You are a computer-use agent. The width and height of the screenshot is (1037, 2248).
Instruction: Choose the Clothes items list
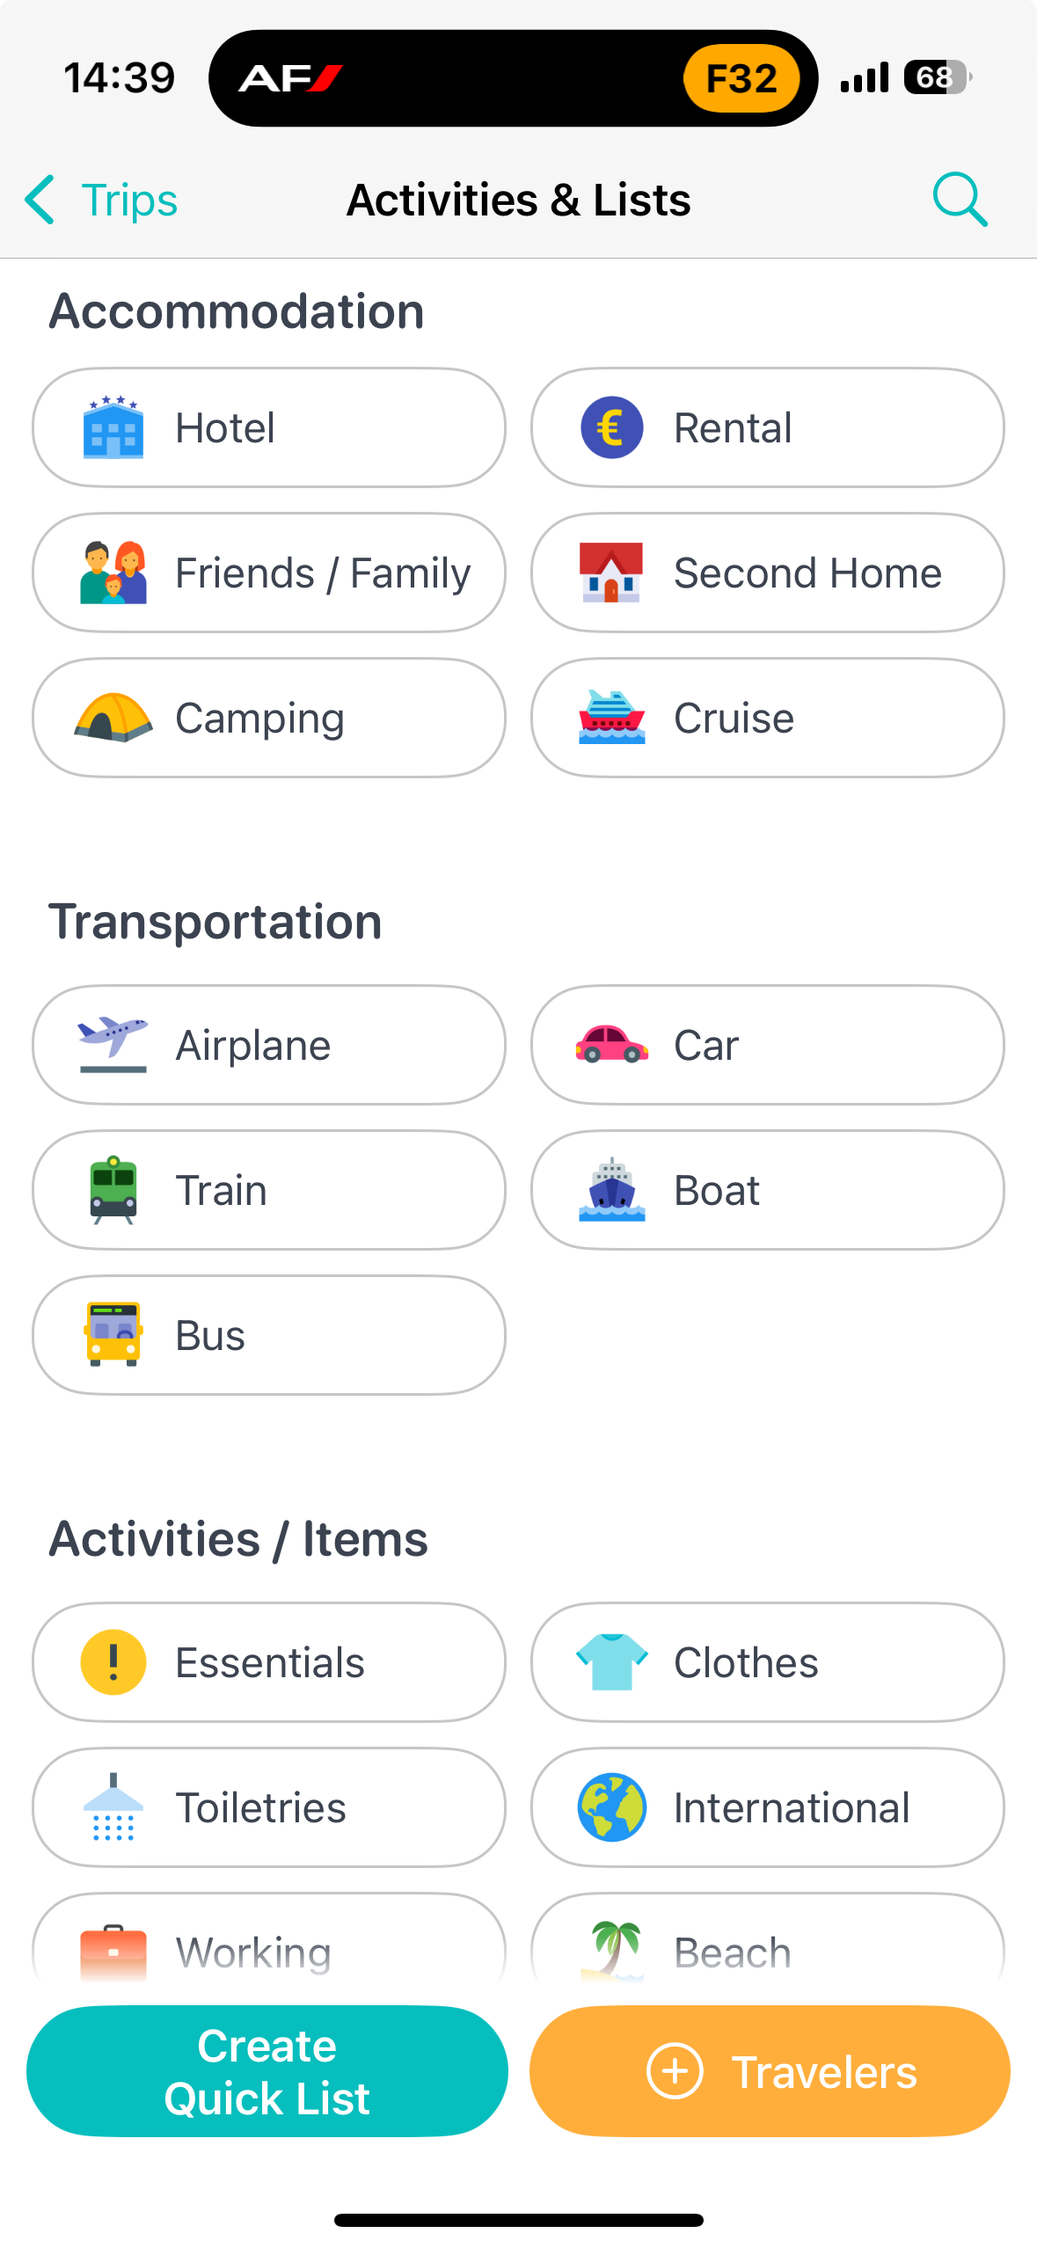point(767,1662)
